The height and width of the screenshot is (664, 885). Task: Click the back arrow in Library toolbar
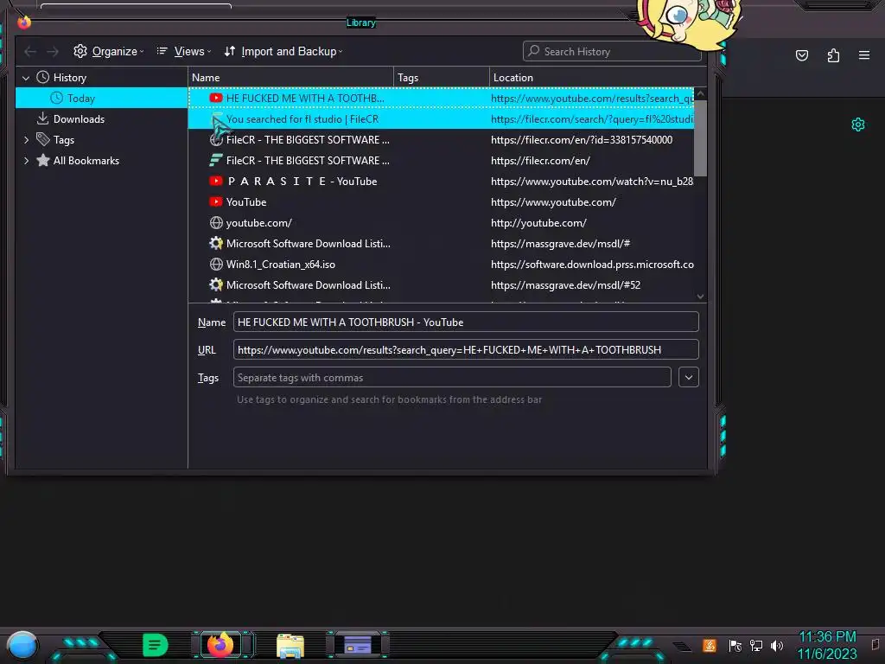(30, 52)
